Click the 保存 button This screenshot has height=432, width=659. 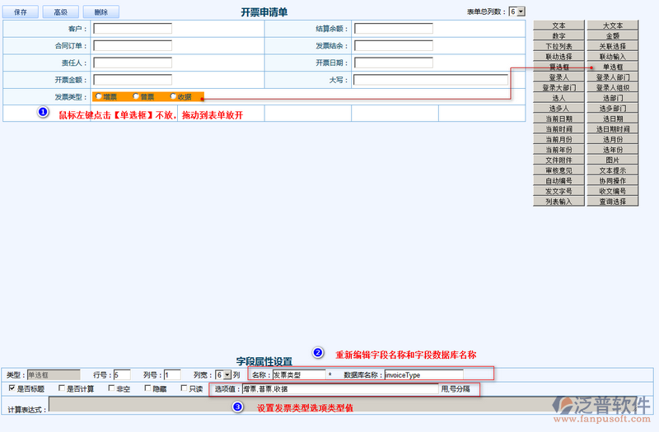pos(21,12)
